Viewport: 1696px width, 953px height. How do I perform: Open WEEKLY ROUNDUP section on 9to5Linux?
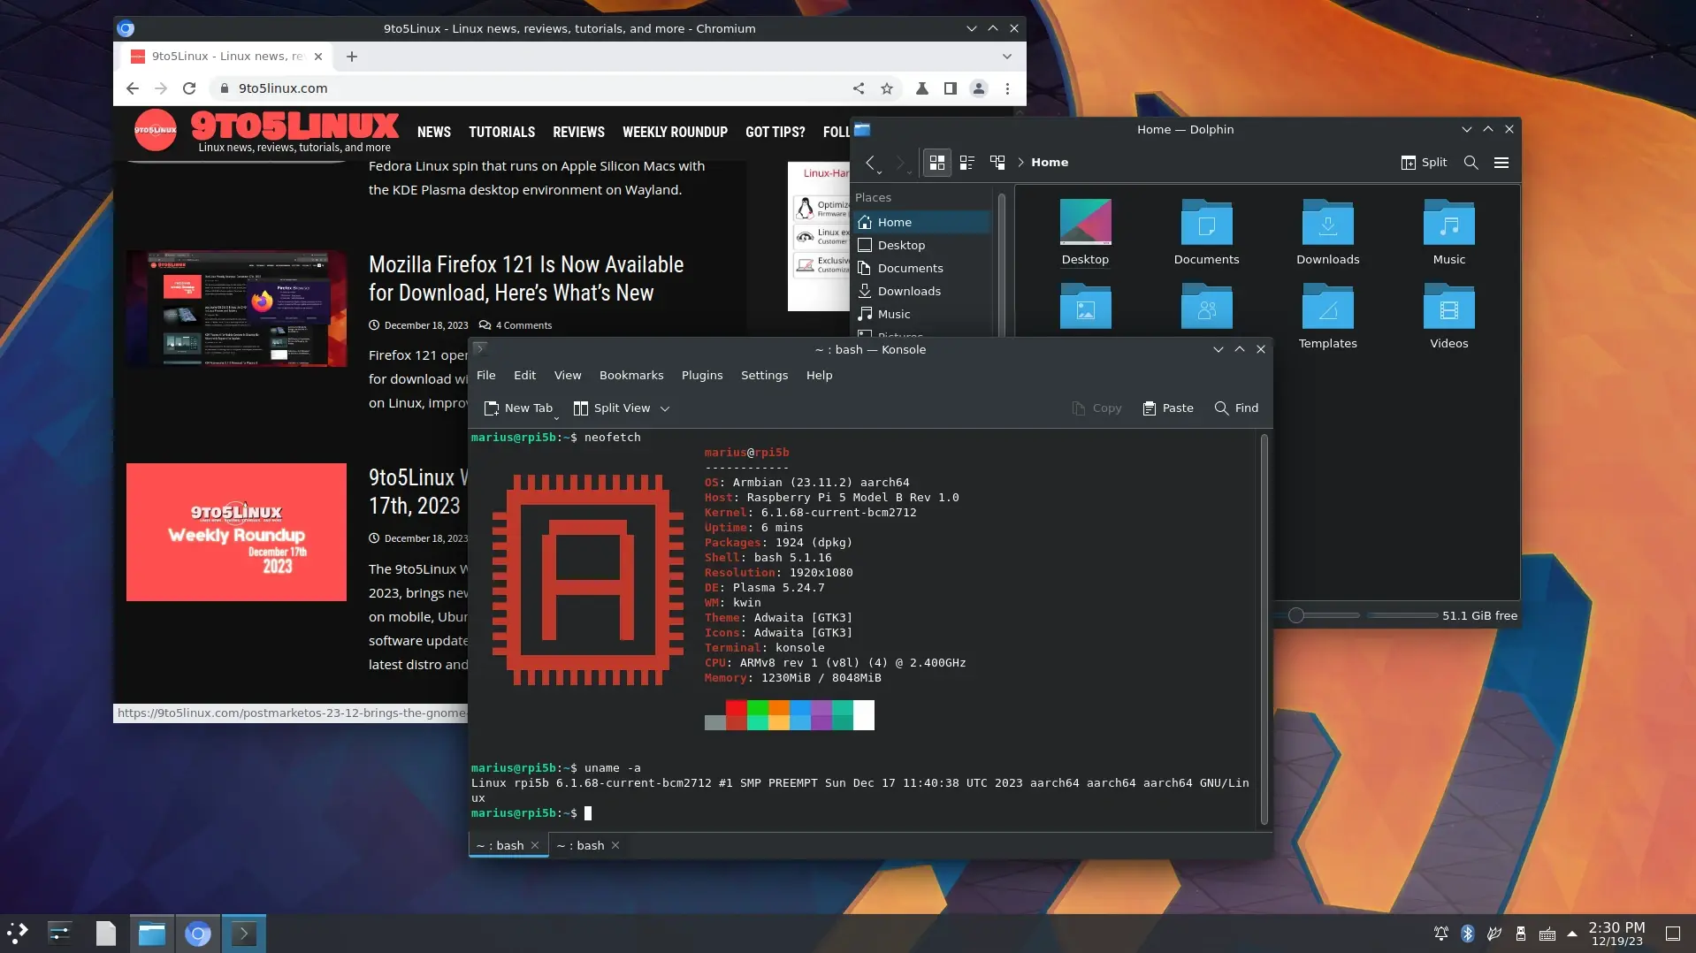[x=676, y=132]
